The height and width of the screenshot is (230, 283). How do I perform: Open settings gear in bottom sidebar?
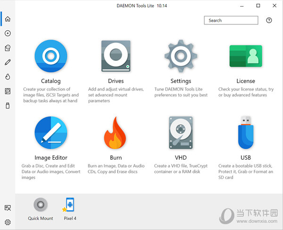(x=8, y=222)
